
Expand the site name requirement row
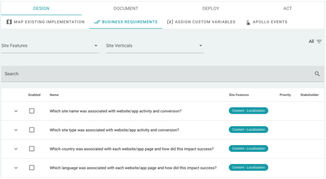pos(16,111)
